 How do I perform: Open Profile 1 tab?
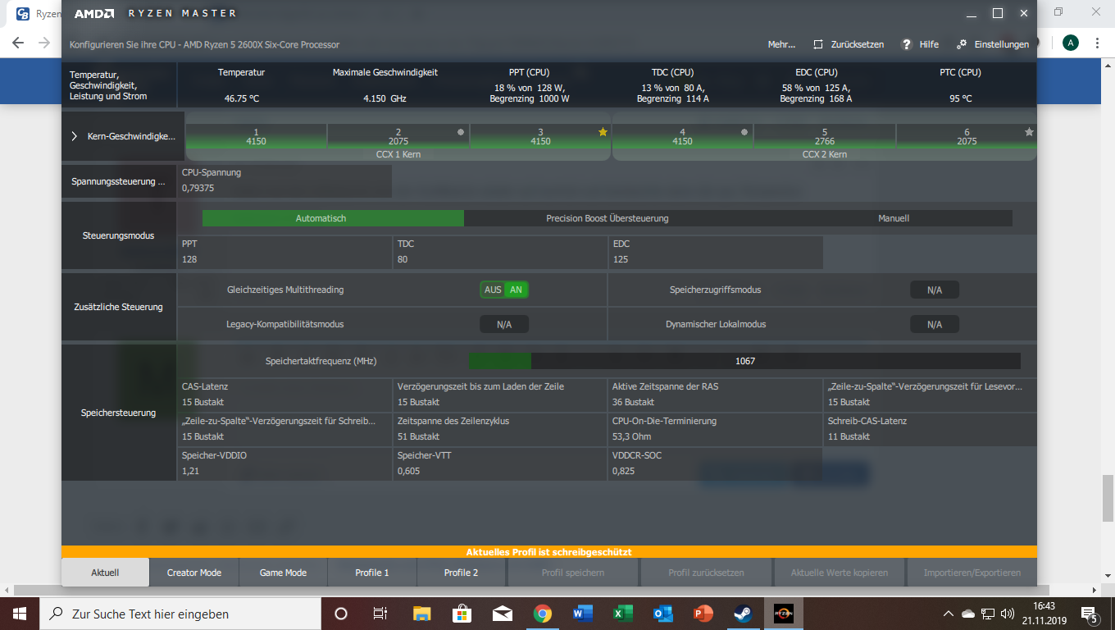372,573
